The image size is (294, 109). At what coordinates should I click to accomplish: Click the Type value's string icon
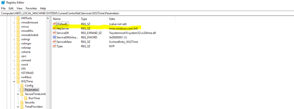point(54,46)
